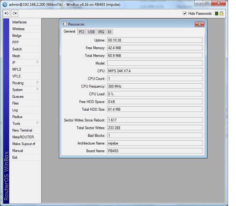Click the Resources window title icon
Screen dimensions: 236x206
pyautogui.click(x=64, y=24)
